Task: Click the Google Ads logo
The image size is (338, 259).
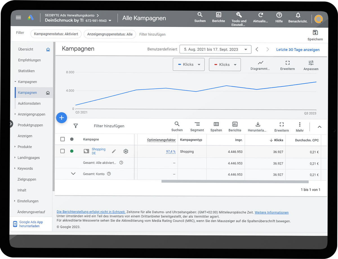Action: coord(30,17)
